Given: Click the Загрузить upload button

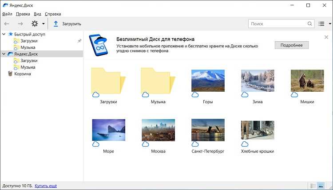Looking at the screenshot, I should 67,24.
